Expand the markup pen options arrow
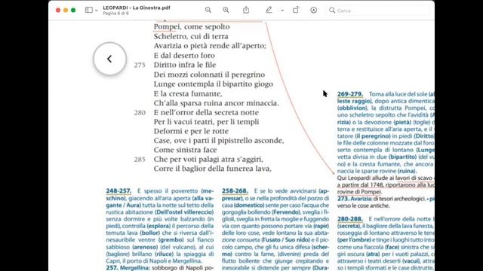Image resolution: width=483 pixels, height=271 pixels. coord(282,11)
